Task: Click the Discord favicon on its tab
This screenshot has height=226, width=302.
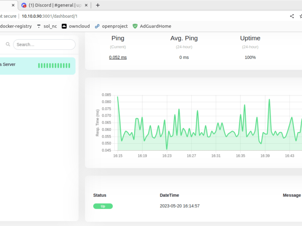Action: coord(24,5)
